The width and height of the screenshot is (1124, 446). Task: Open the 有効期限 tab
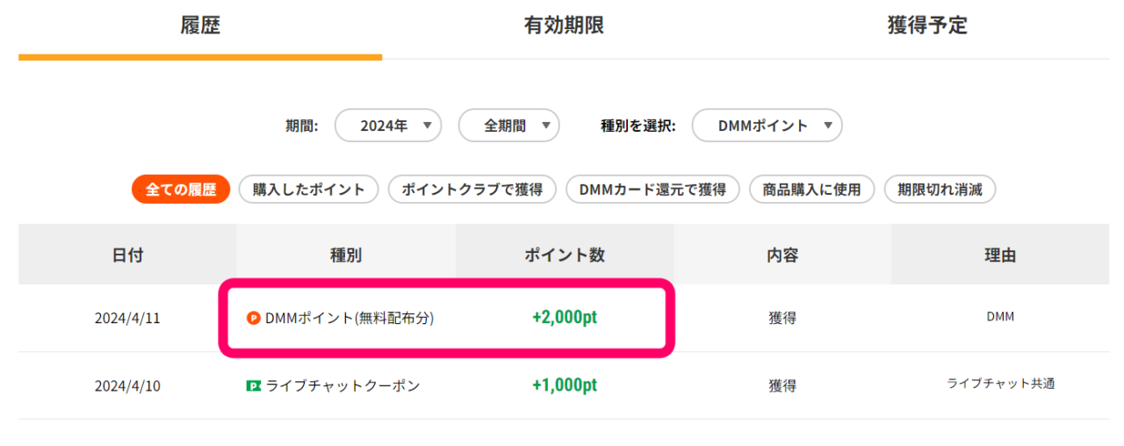[x=564, y=26]
